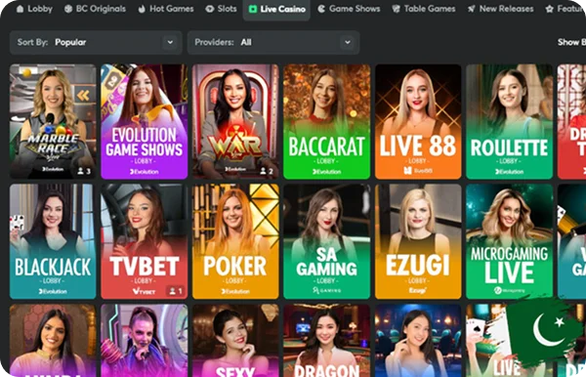Open the Hot Games tab

click(166, 9)
